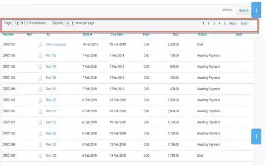
Task: Open Test 123 link in ORC1106 row
Action: pos(51,56)
